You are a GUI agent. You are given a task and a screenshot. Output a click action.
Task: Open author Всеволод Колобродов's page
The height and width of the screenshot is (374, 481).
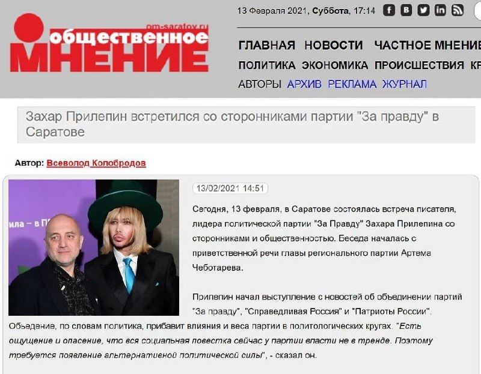(x=96, y=163)
